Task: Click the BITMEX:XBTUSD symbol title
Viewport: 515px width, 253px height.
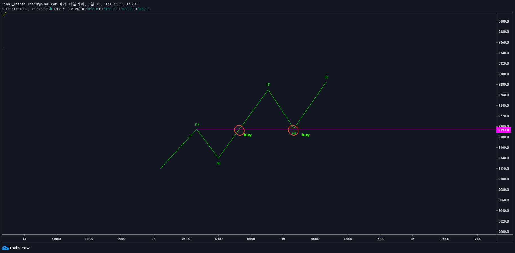Action: 15,9
